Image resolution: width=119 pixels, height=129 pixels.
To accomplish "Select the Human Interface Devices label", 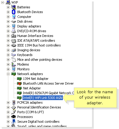I will click(35, 36).
